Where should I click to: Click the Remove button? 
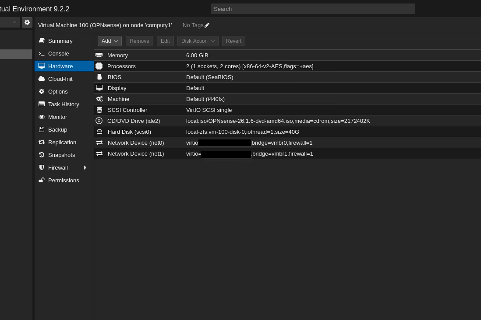pos(139,41)
